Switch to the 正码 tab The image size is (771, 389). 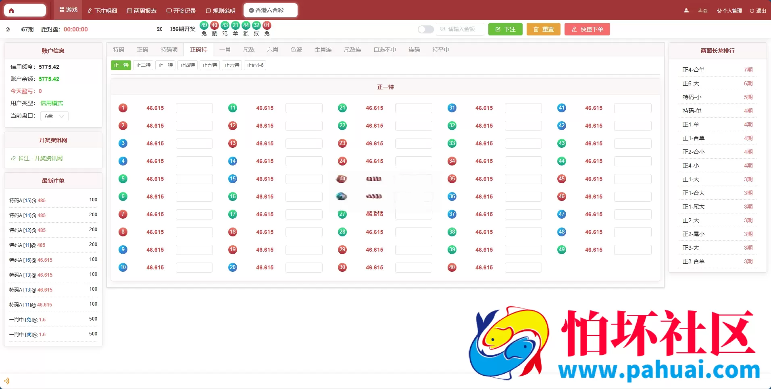point(142,50)
